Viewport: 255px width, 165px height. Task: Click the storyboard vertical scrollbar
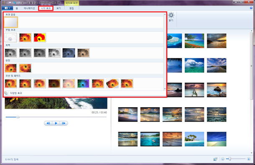pos(252,66)
